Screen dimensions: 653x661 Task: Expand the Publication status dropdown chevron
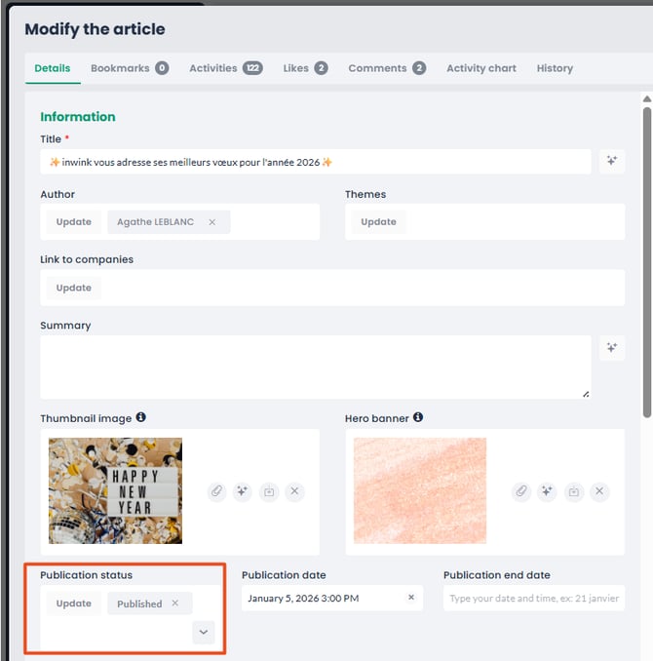click(203, 632)
